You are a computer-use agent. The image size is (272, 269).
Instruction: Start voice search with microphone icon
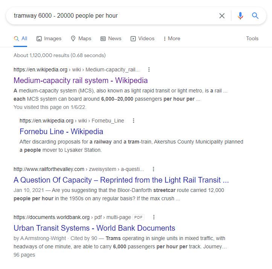coord(240,16)
